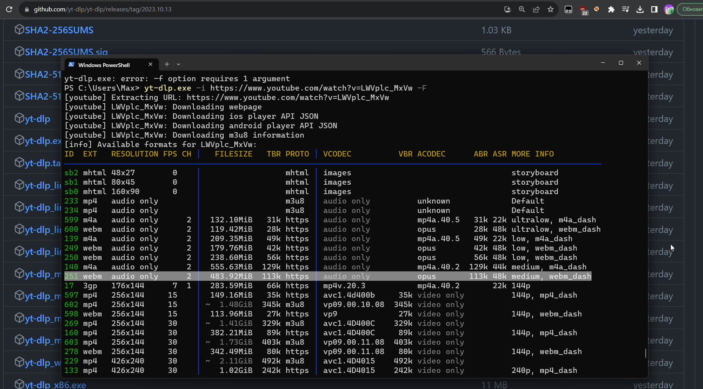Show browser downloads
This screenshot has height=389, width=703.
coord(640,9)
